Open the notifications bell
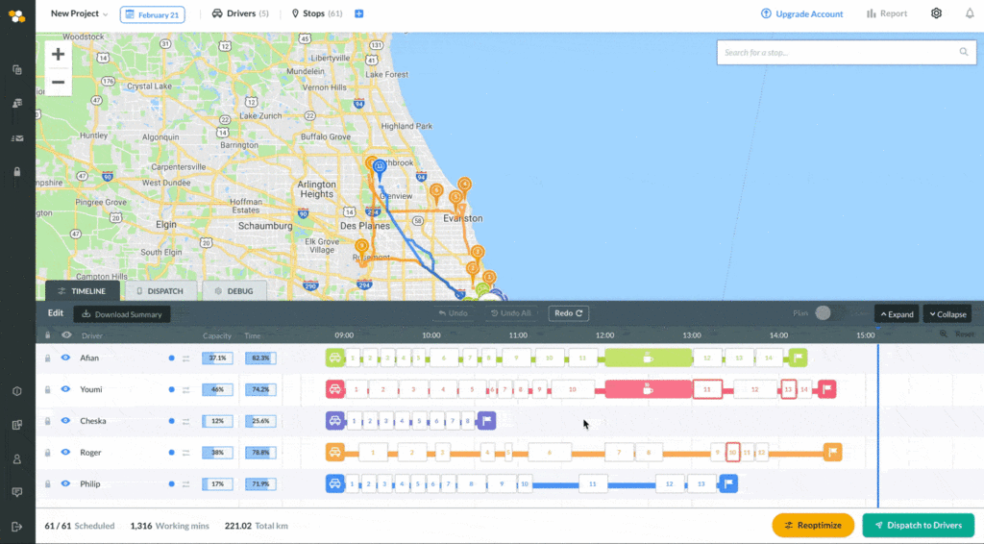 tap(970, 13)
